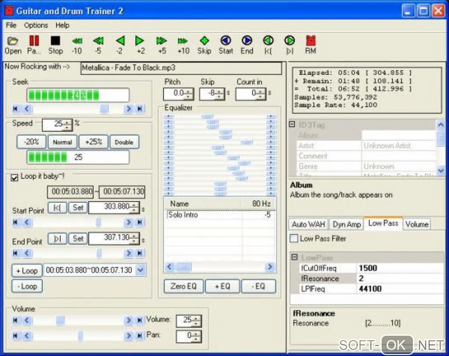The image size is (449, 356).
Task: Click the Start toolbar icon
Action: click(x=226, y=45)
